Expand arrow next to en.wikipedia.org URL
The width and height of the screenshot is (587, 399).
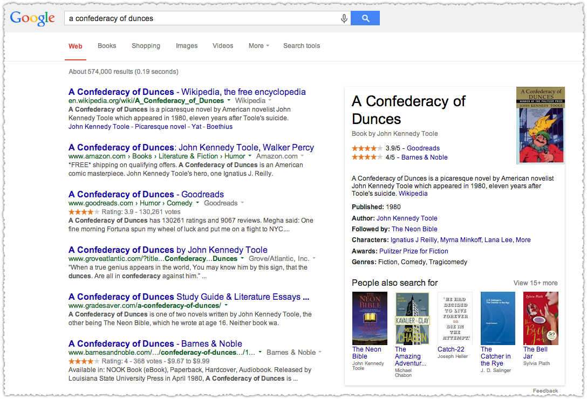pyautogui.click(x=228, y=100)
